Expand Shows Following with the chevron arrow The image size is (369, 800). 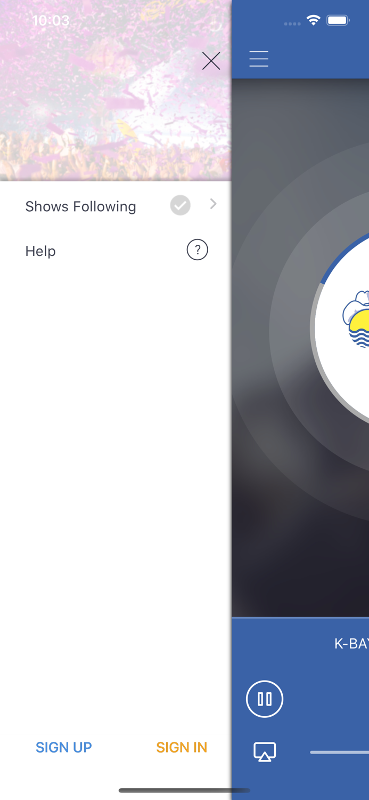pyautogui.click(x=213, y=204)
